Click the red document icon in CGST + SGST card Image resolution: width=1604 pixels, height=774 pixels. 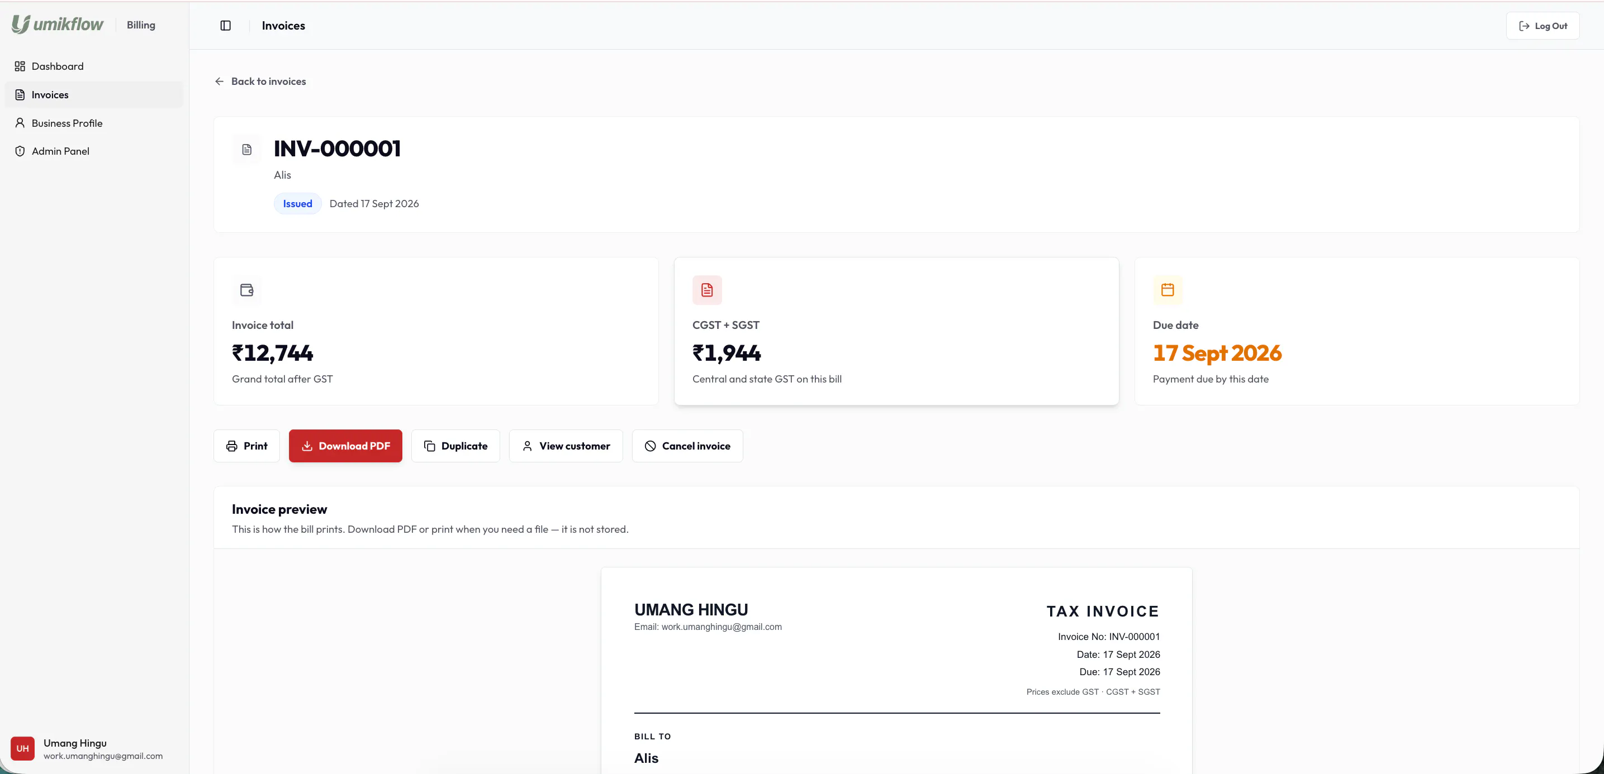[707, 290]
